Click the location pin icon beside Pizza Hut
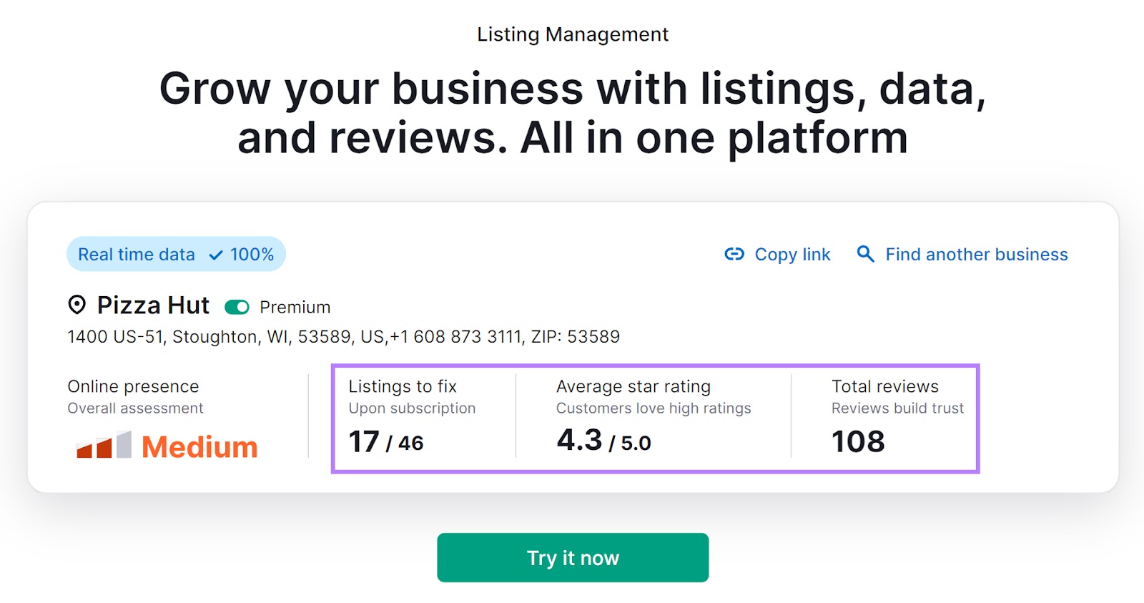 (77, 305)
